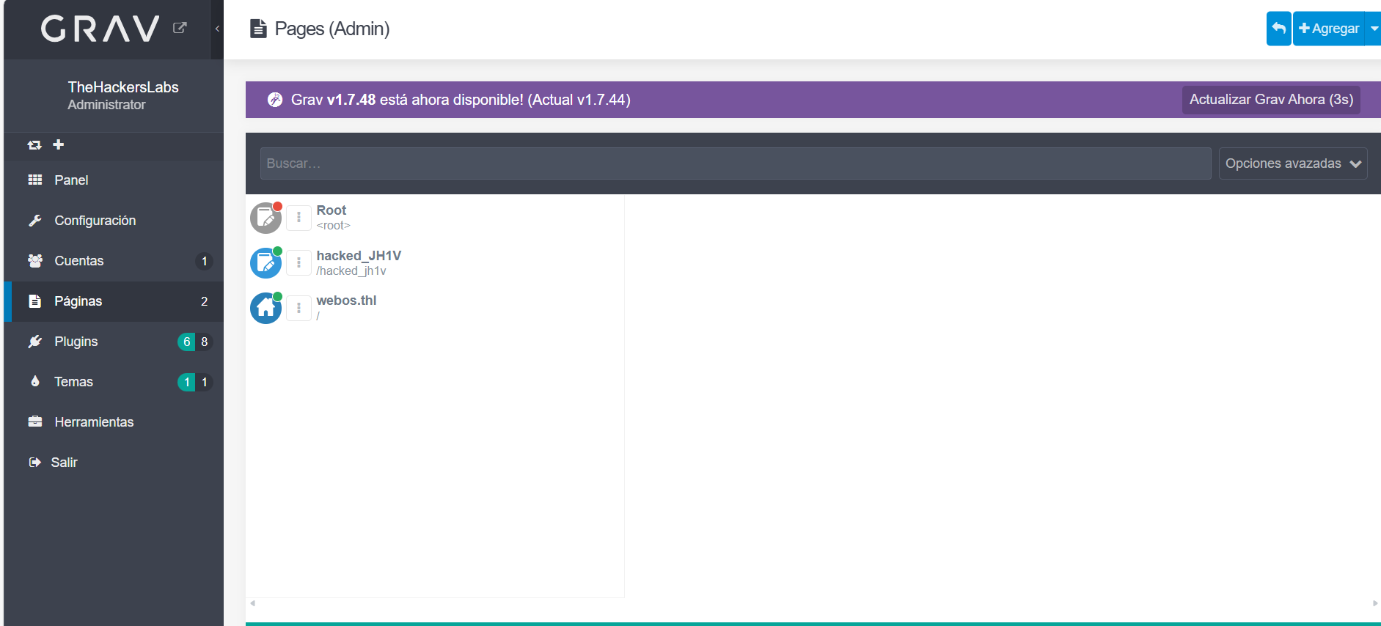The width and height of the screenshot is (1381, 626).
Task: Open the hacked_JH1V row options menu
Action: pyautogui.click(x=298, y=262)
